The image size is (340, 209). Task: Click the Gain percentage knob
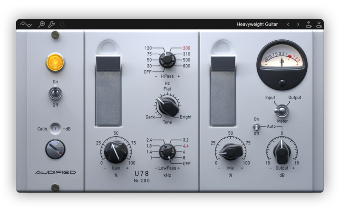click(x=116, y=151)
